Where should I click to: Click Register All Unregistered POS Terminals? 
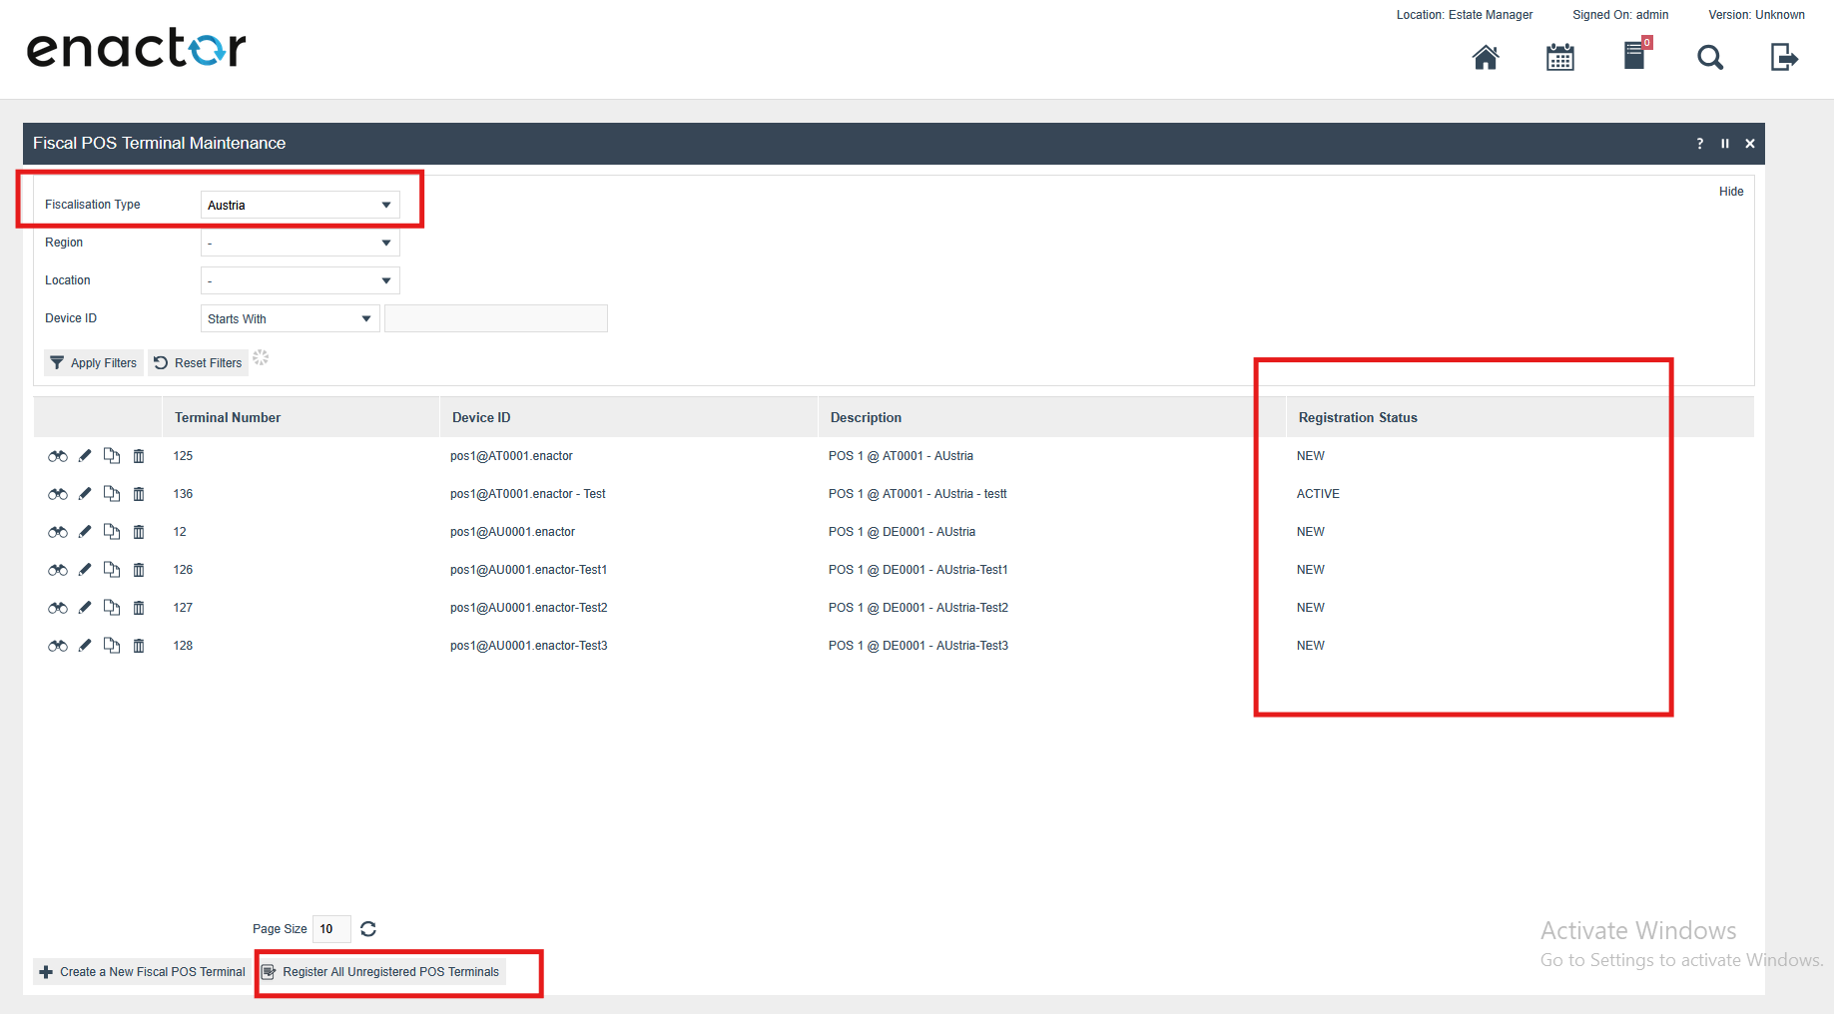point(381,972)
